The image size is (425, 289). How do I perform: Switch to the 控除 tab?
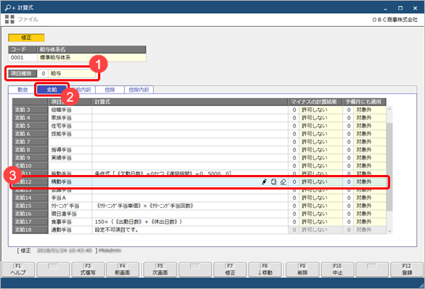pos(110,89)
